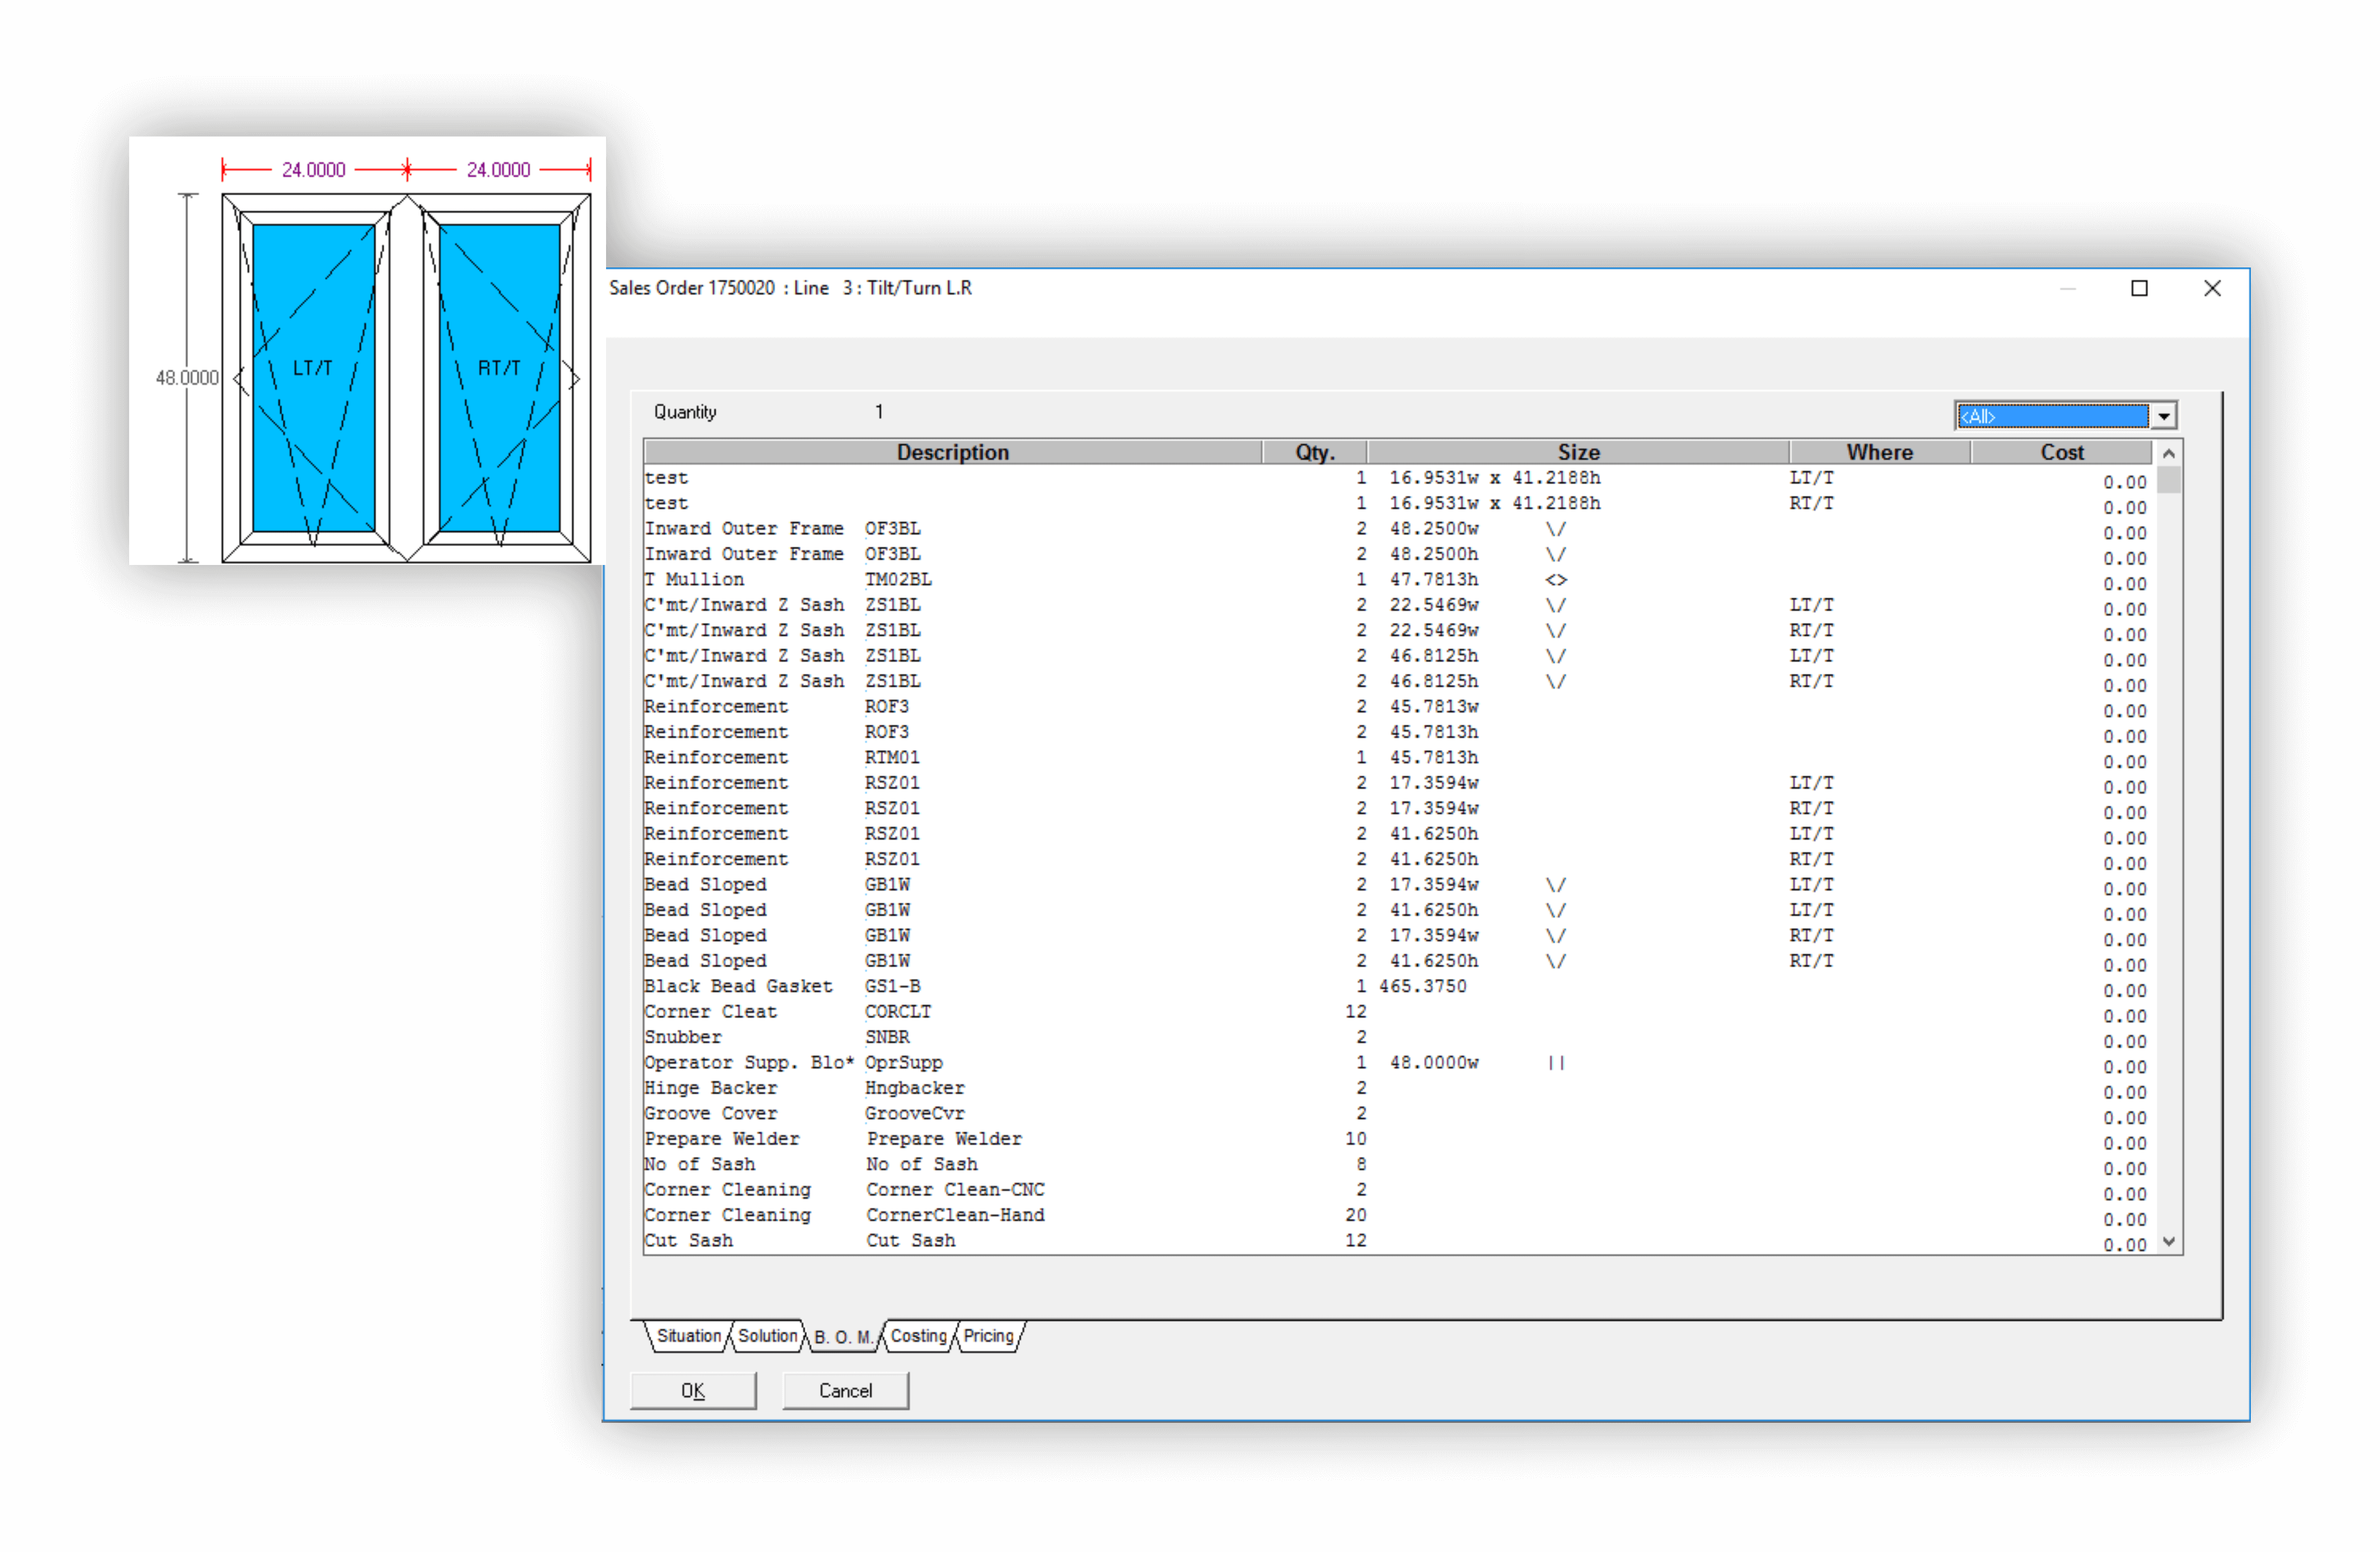Click the scrollbar up arrow in BOM list
The width and height of the screenshot is (2380, 1552).
(2168, 454)
